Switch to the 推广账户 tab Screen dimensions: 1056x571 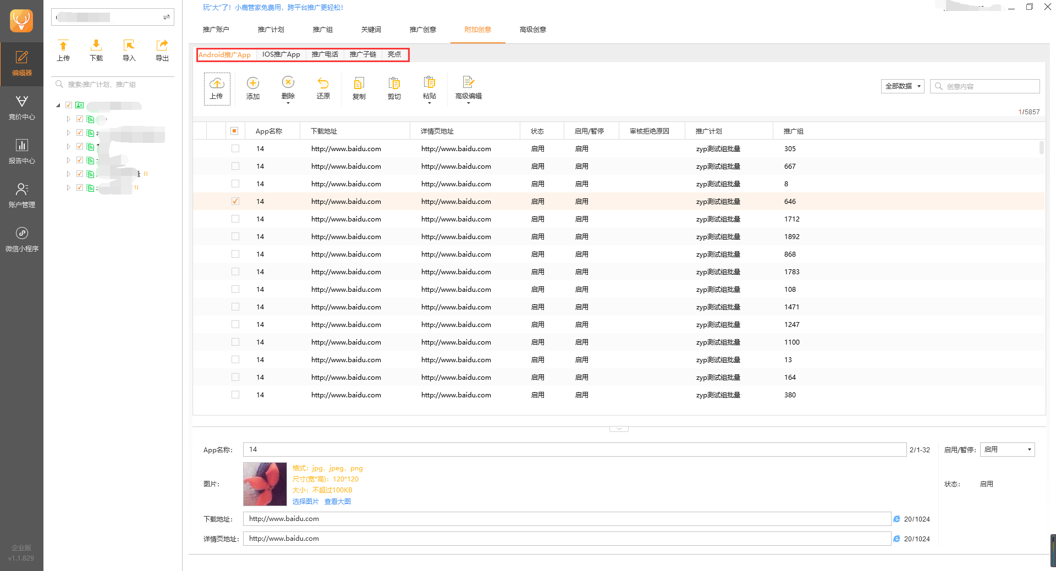[216, 30]
